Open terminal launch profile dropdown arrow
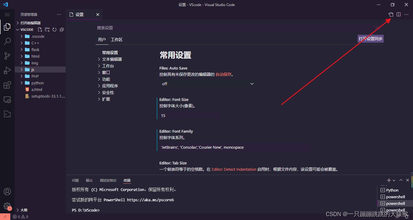The width and height of the screenshot is (413, 220). tap(394, 180)
